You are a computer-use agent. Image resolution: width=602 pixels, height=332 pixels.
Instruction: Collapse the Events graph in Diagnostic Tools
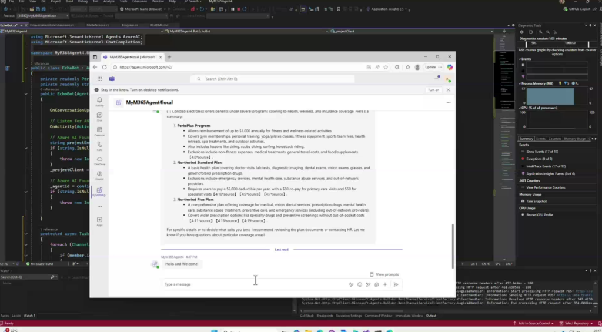click(520, 59)
